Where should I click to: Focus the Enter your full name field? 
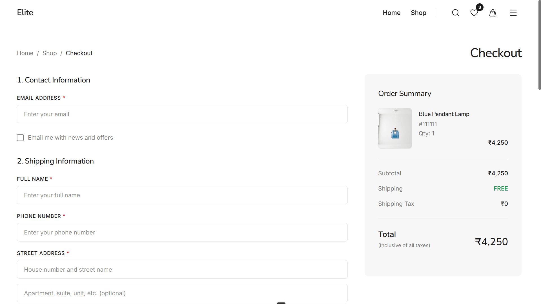click(182, 195)
